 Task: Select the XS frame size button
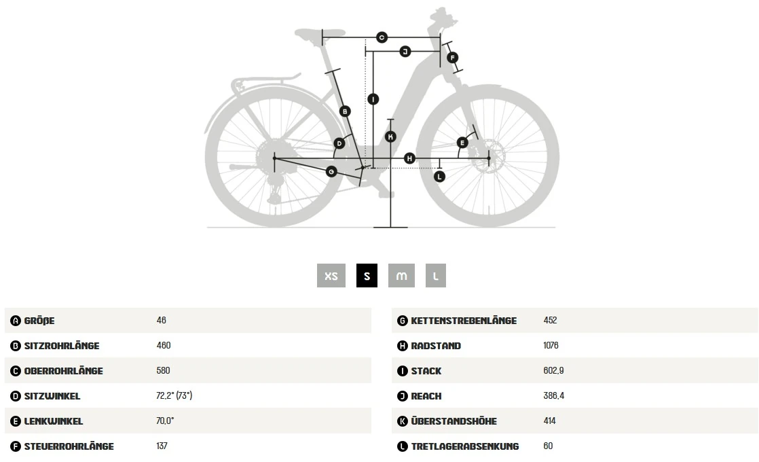coord(331,276)
